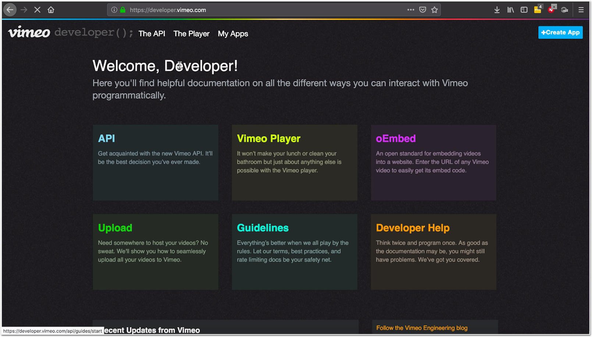Screen dimensions: 592x337
Task: Open the Upload card heading
Action: pos(115,228)
